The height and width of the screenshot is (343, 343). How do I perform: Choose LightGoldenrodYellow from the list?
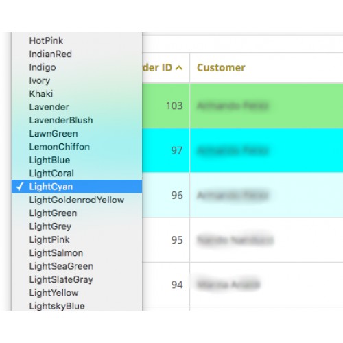coord(77,200)
